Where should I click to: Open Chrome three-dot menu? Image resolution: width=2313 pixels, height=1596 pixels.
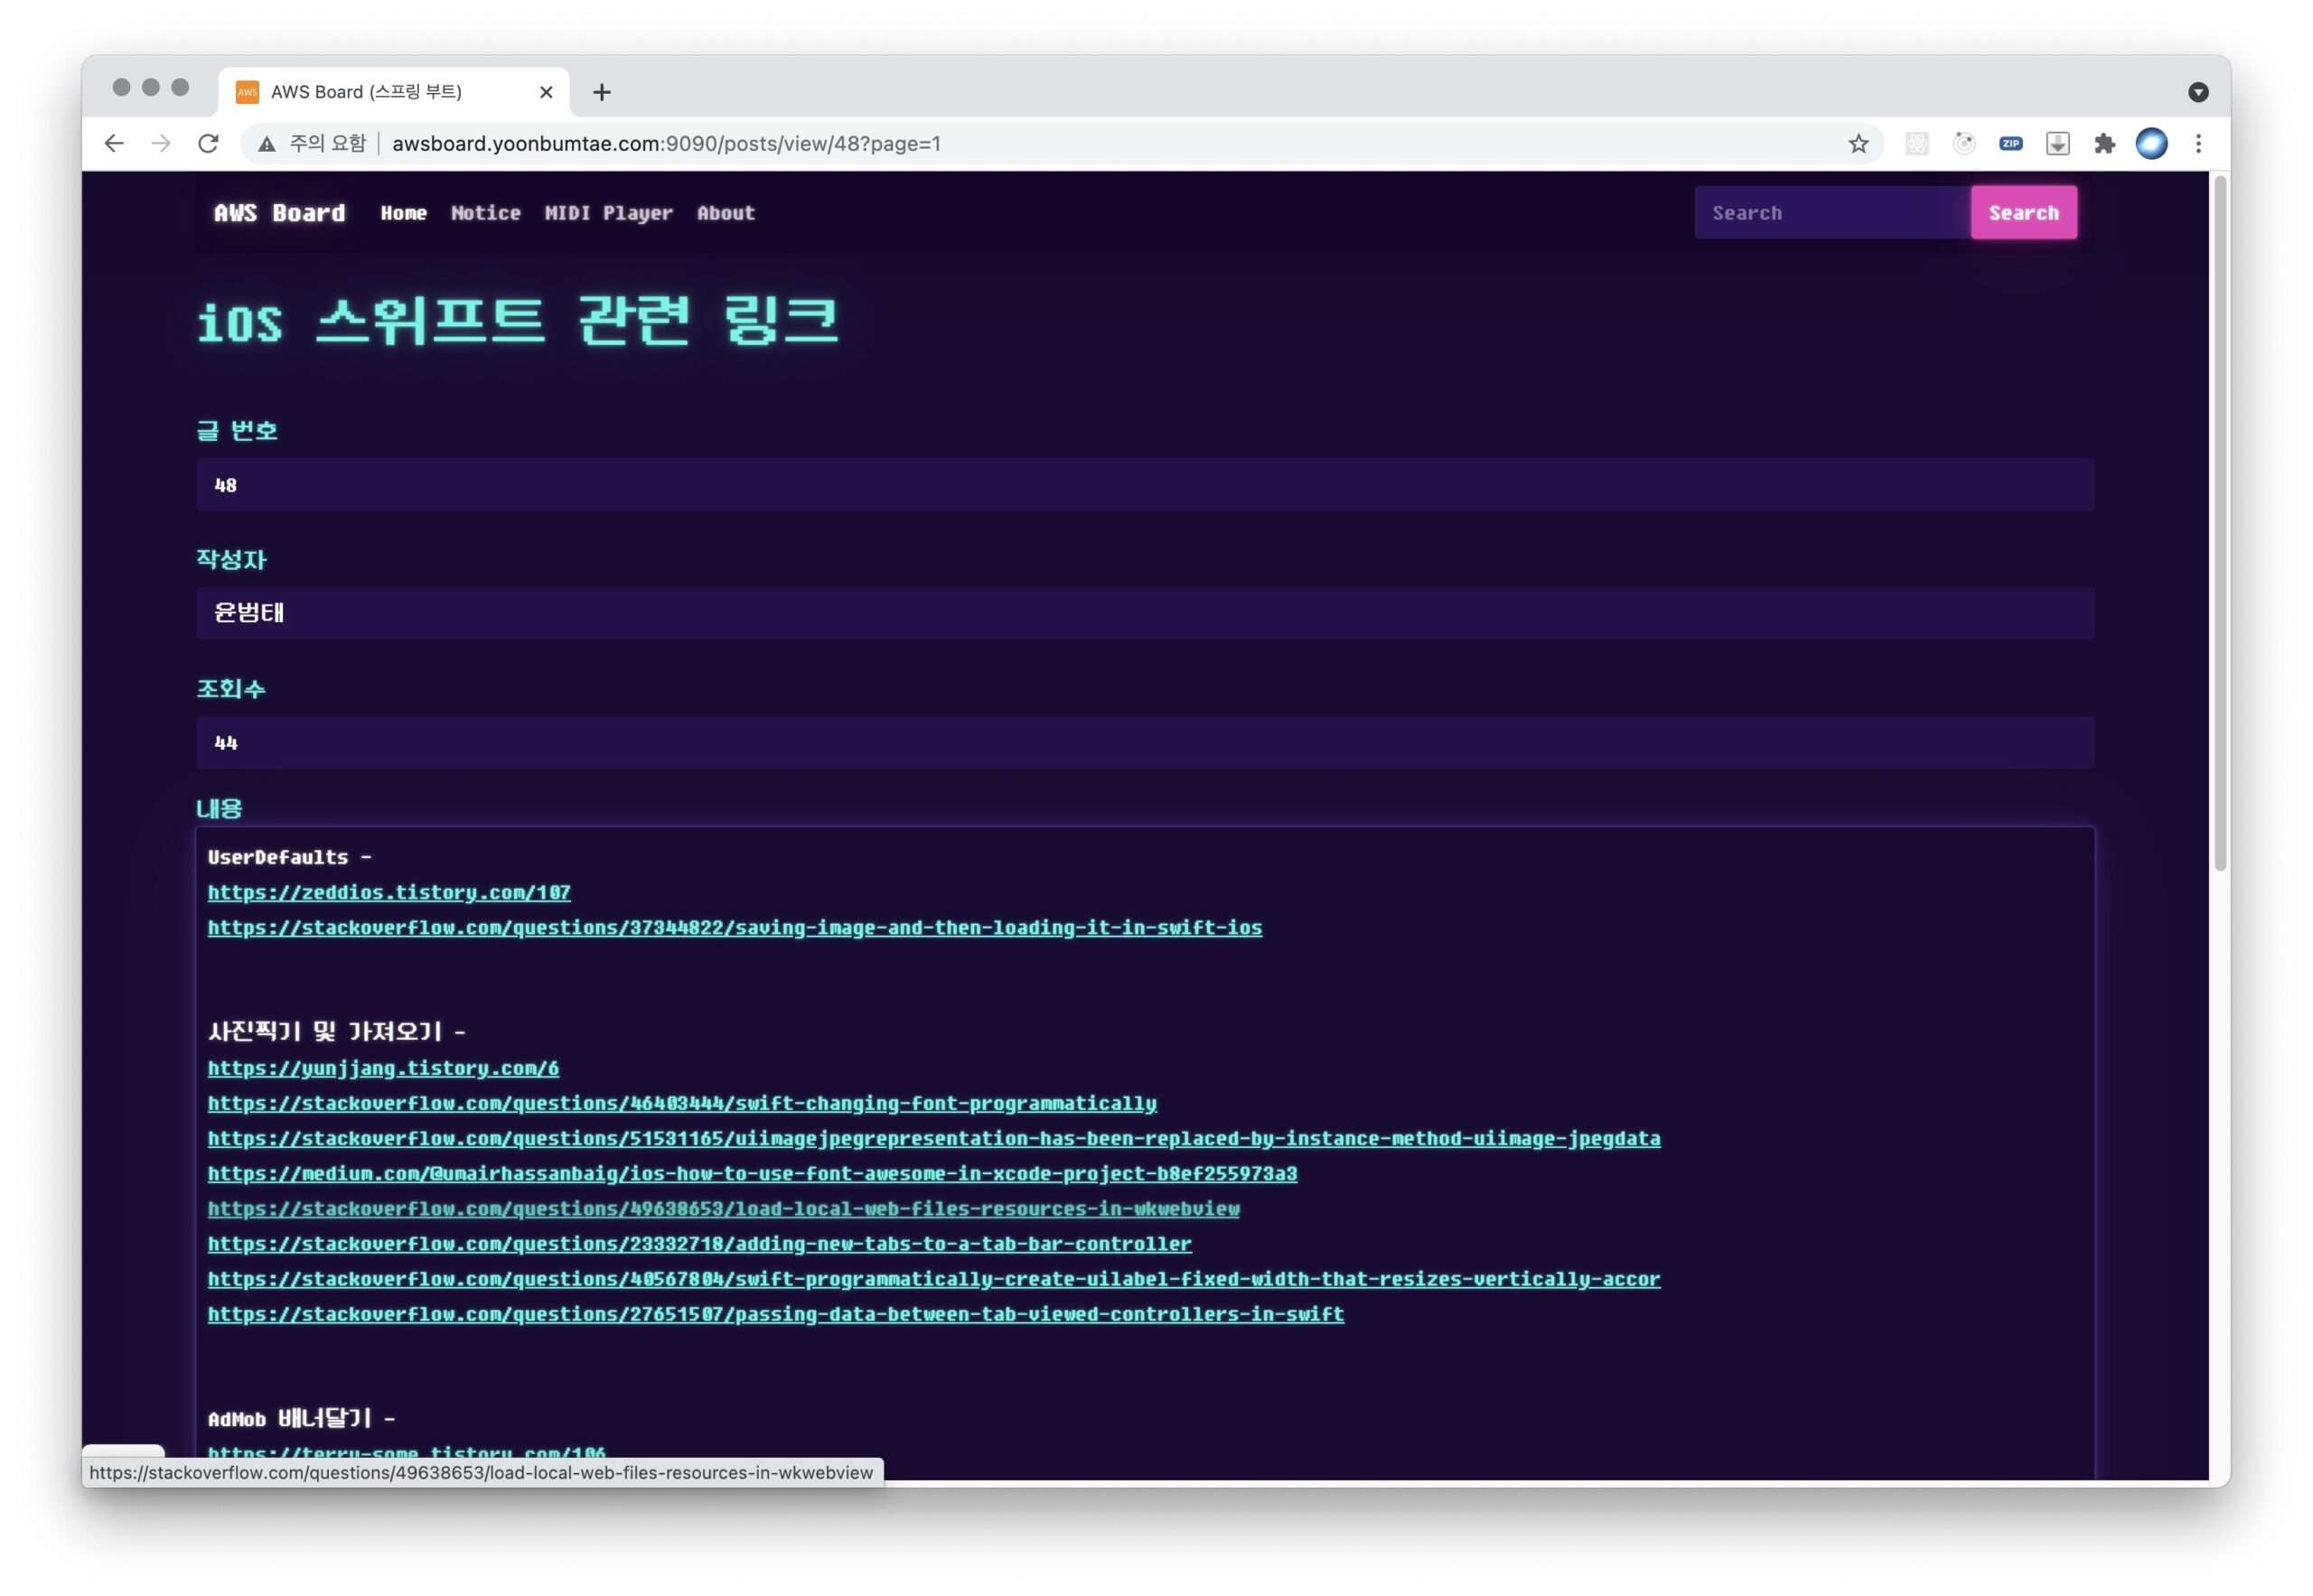pyautogui.click(x=2198, y=143)
